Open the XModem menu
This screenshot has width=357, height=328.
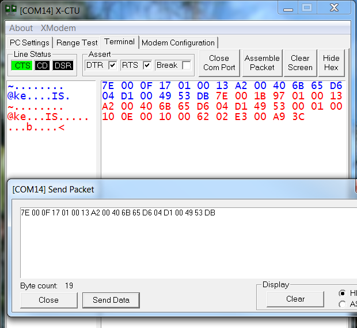58,28
